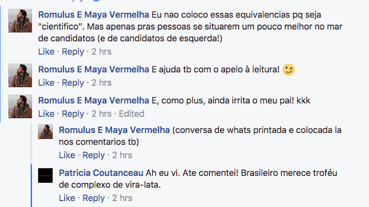
Task: Like the "Eu nao coloco essas equivalencias" comment
Action: coord(46,52)
